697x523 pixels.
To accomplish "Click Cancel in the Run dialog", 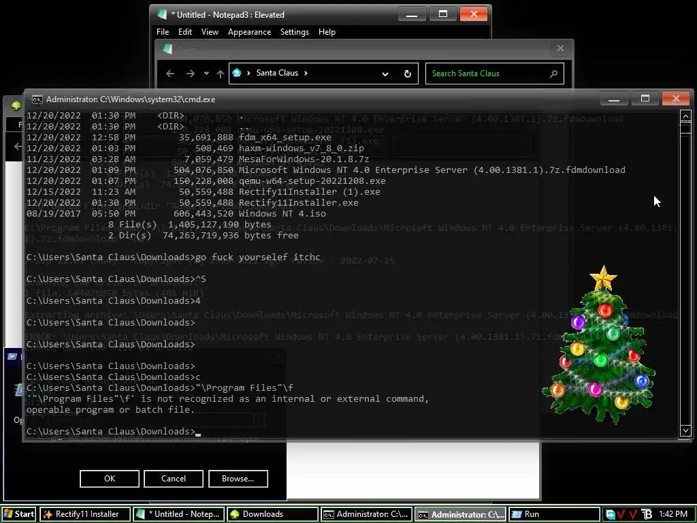I will pyautogui.click(x=174, y=479).
